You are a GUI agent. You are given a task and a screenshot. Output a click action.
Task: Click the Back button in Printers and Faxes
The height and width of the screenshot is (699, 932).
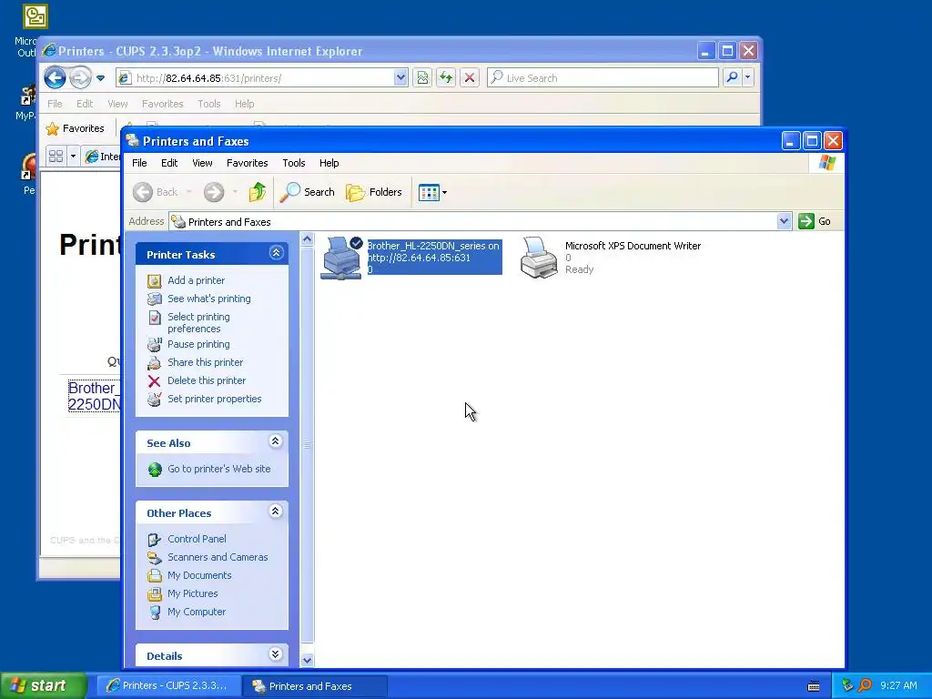tap(155, 192)
